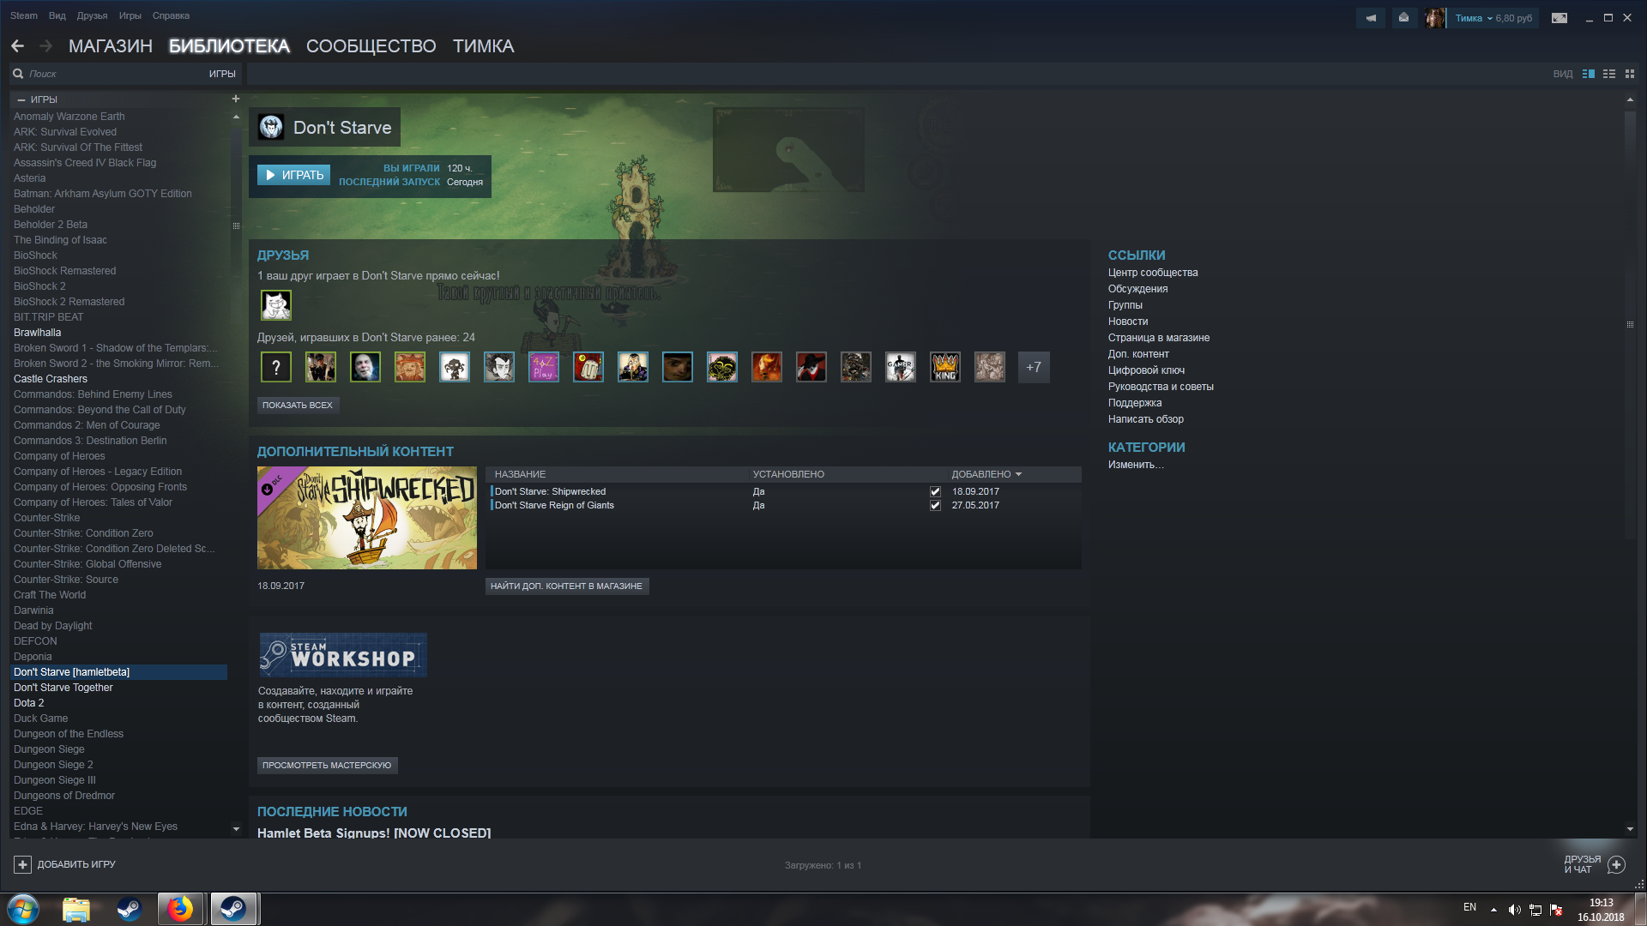Open the Центр сообщества link
The height and width of the screenshot is (926, 1647).
(x=1152, y=273)
